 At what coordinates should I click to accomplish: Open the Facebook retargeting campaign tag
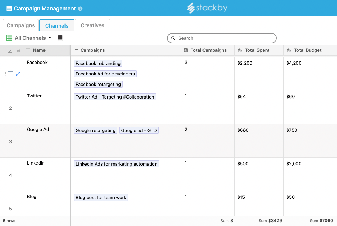tap(98, 85)
